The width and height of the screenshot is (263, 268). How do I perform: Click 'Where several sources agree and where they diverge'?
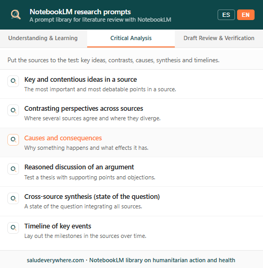coord(92,118)
